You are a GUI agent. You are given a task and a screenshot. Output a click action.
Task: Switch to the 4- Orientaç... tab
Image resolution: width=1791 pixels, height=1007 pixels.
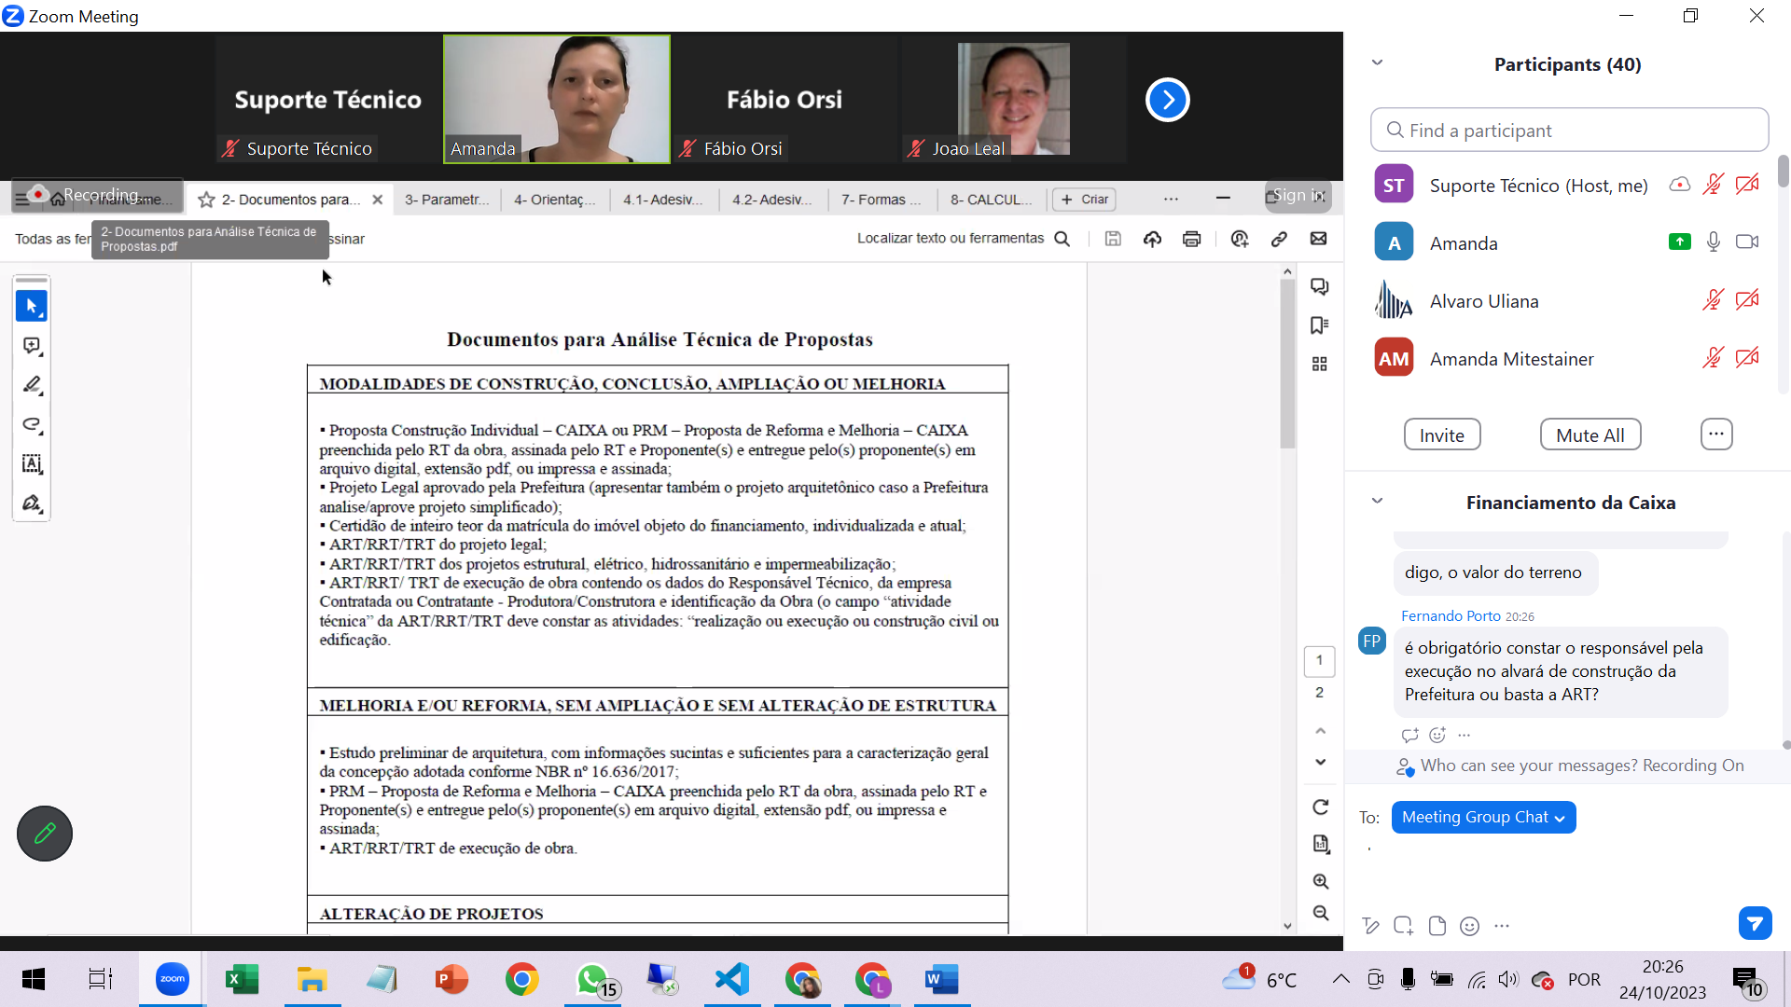coord(555,200)
